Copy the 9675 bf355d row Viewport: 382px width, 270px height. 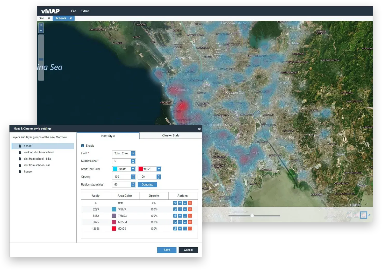coord(175,222)
